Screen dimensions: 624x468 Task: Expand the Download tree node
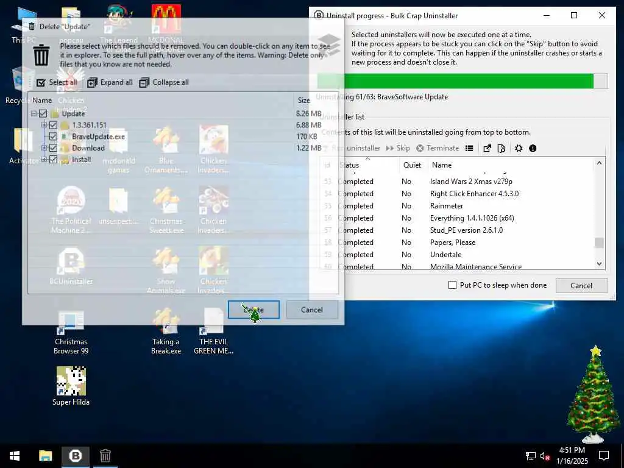pyautogui.click(x=44, y=148)
